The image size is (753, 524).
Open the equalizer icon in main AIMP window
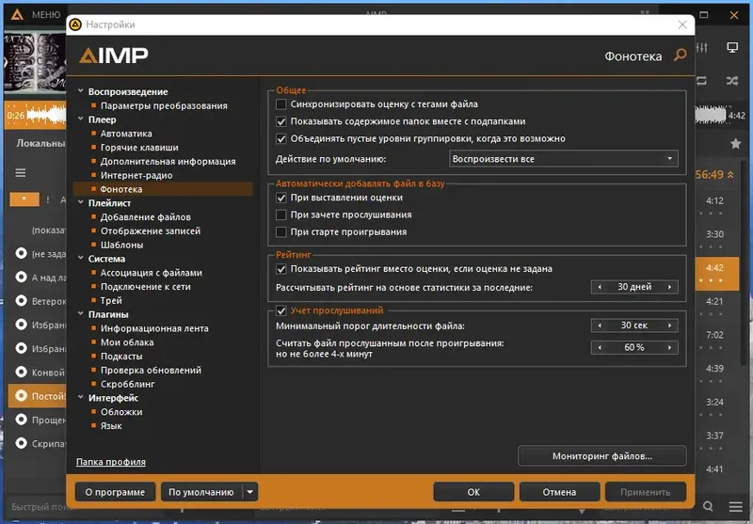point(702,47)
